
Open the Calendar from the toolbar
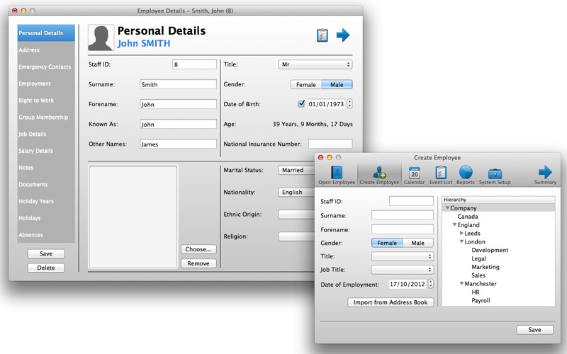click(x=415, y=175)
